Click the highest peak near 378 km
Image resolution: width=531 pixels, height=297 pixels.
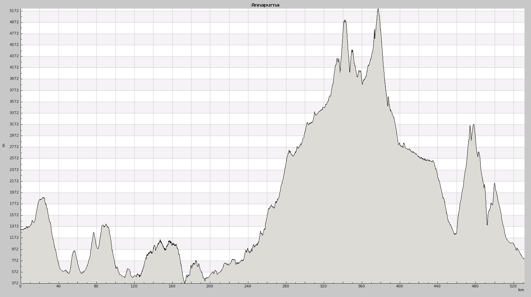point(378,9)
